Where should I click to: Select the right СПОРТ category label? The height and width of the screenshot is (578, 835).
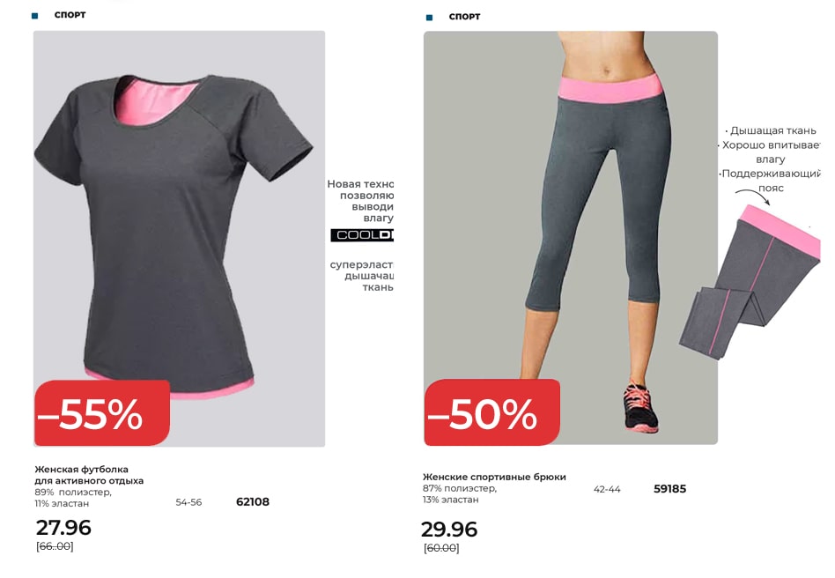[464, 17]
